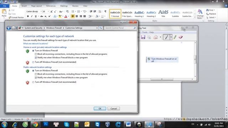This screenshot has width=228, height=128.
Task: Select the Highlighter in Snipping Tool
Action: tap(175, 37)
